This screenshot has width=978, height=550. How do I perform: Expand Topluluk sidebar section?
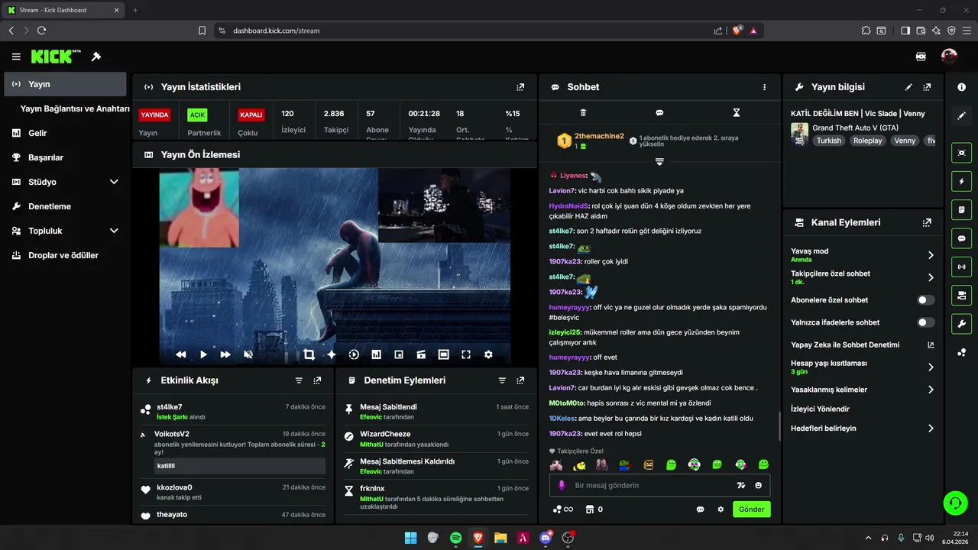tap(114, 231)
